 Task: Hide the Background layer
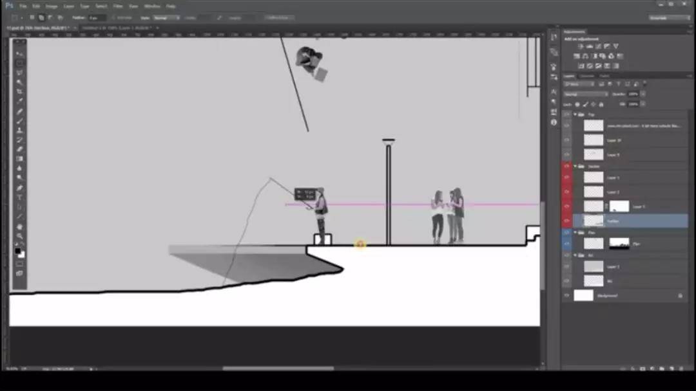(567, 295)
